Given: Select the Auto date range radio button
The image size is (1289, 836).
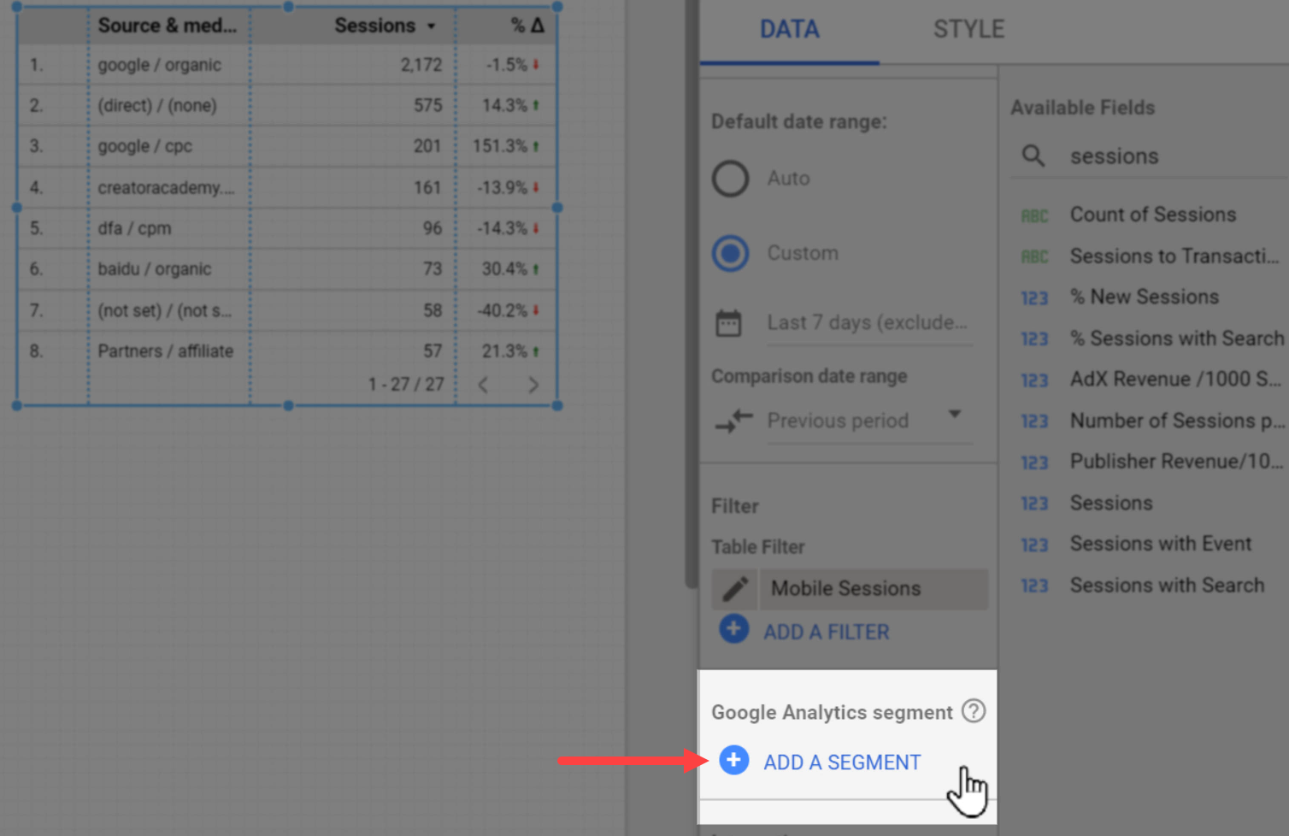Looking at the screenshot, I should [731, 179].
